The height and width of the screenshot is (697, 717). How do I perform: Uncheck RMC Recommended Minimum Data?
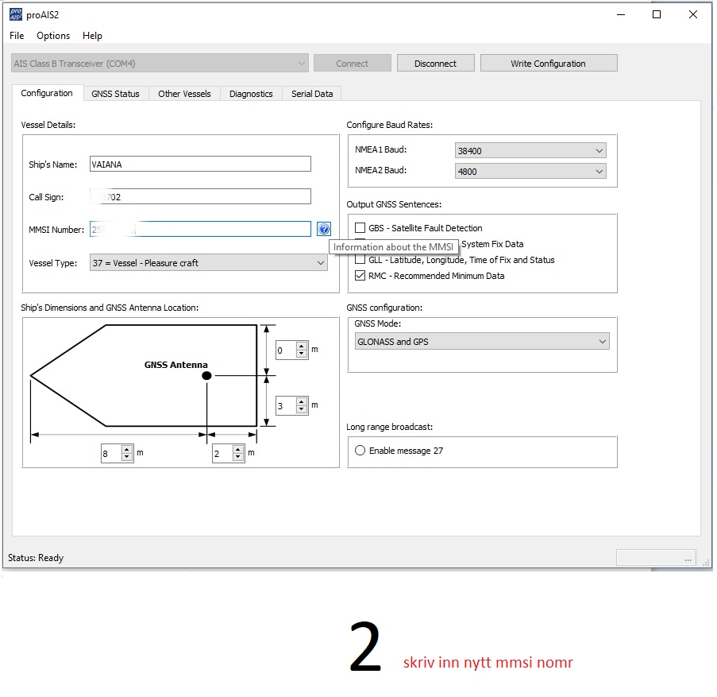click(x=360, y=276)
